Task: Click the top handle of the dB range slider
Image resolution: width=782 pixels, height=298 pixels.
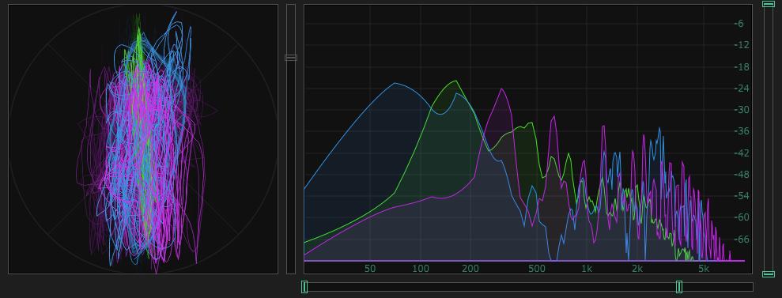Action: 769,4
